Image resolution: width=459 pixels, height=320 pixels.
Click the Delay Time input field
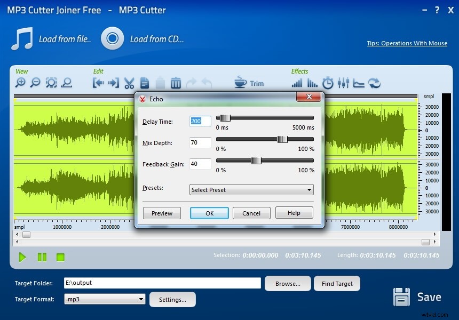coord(200,121)
